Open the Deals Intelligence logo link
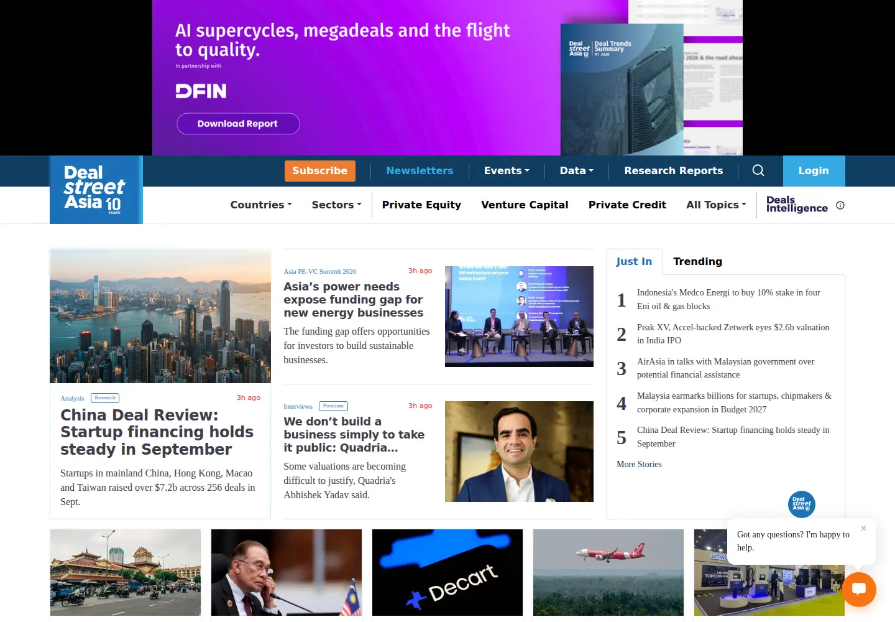The height and width of the screenshot is (622, 895). click(x=797, y=205)
